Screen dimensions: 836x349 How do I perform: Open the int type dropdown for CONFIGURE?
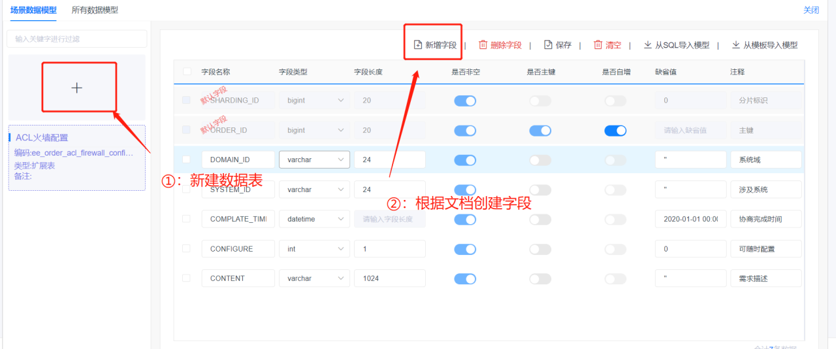pyautogui.click(x=314, y=248)
